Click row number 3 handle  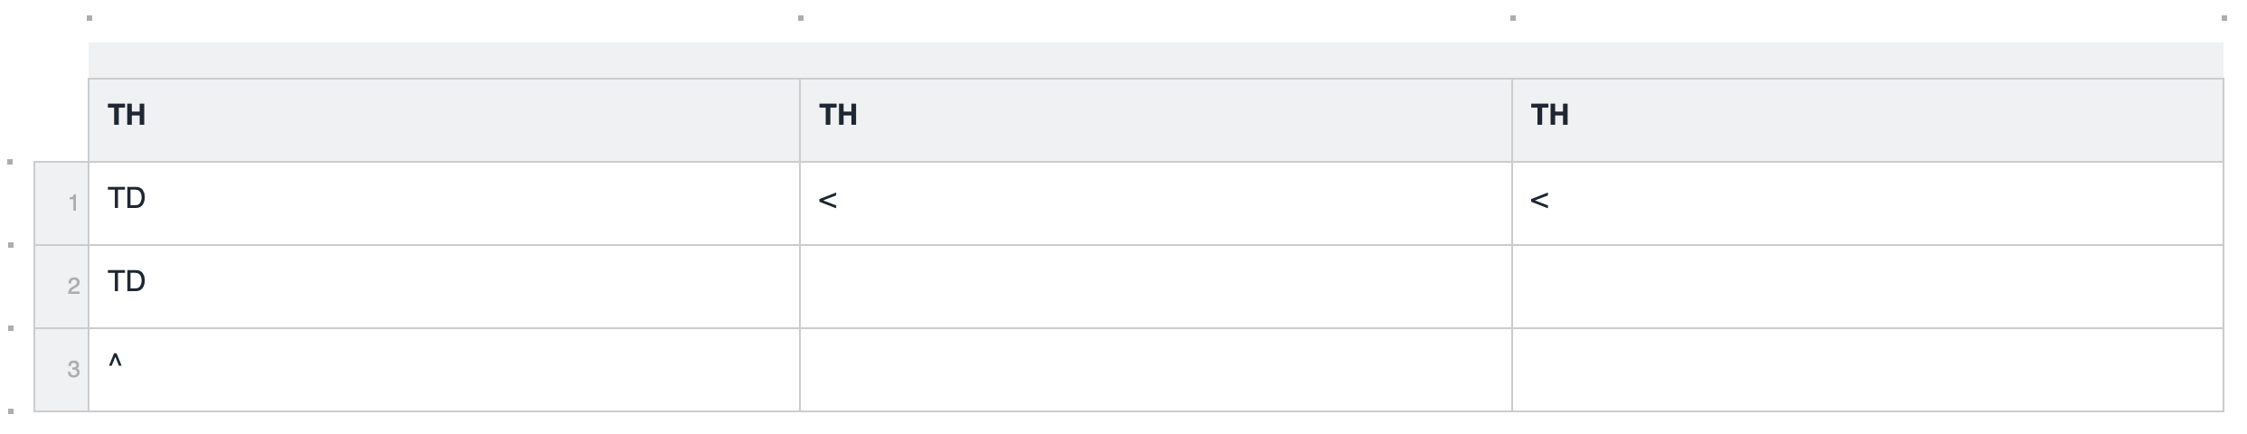61,370
